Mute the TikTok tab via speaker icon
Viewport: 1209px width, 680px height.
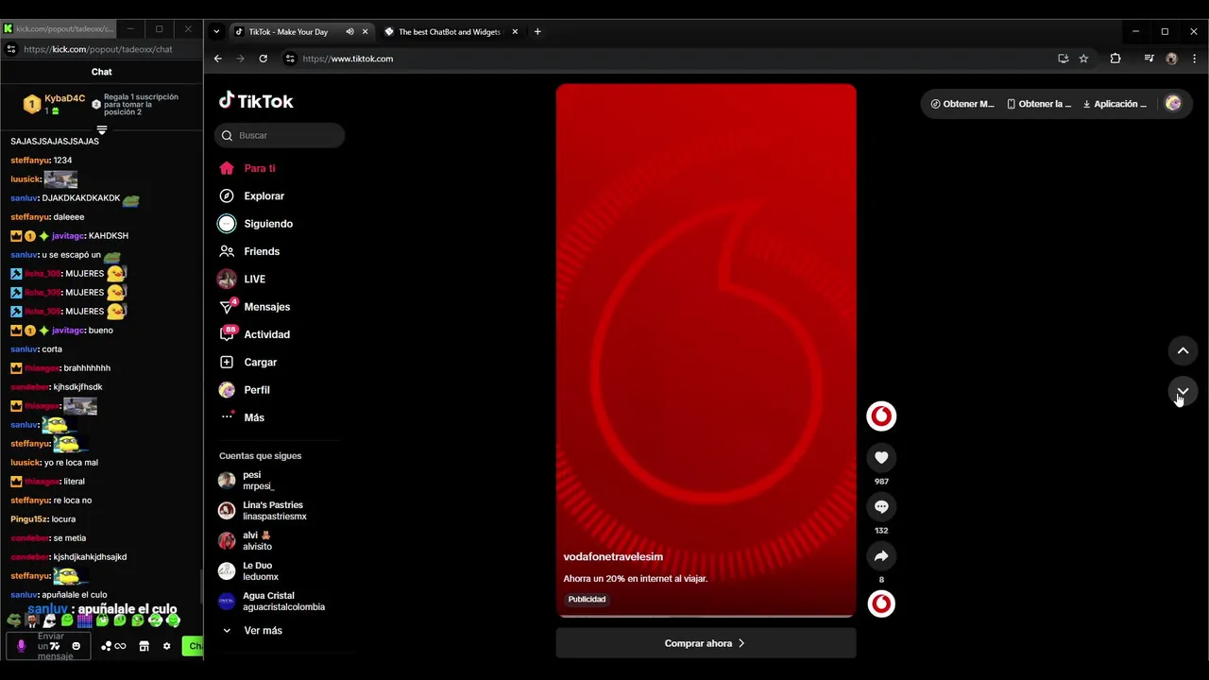(x=349, y=31)
